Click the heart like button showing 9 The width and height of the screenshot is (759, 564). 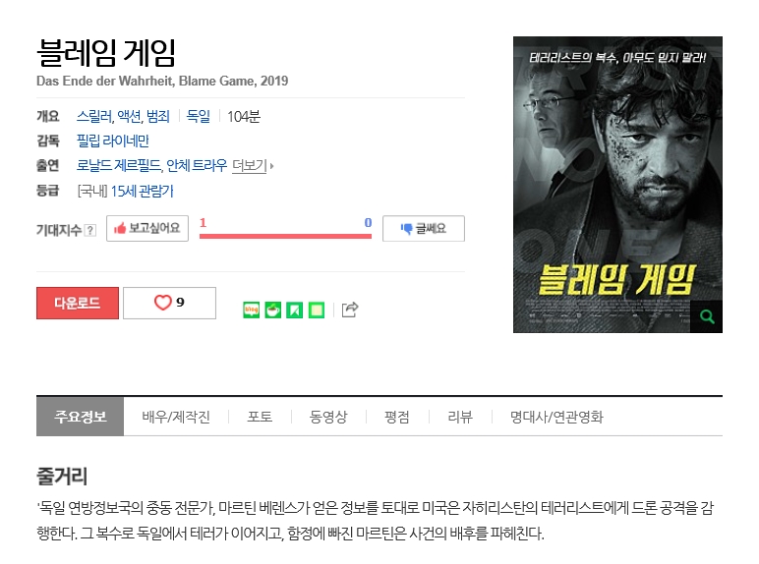pos(169,303)
